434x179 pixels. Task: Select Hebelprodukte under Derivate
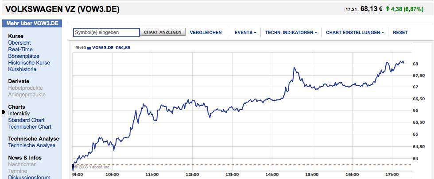[26, 88]
